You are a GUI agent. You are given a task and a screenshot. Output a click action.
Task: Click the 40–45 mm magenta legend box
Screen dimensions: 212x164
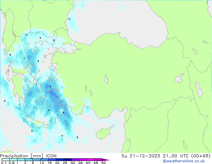point(91,160)
